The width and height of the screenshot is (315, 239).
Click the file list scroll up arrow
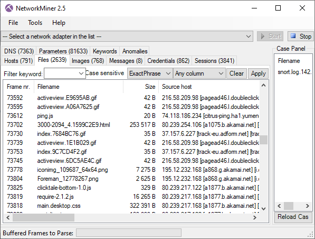(x=264, y=85)
